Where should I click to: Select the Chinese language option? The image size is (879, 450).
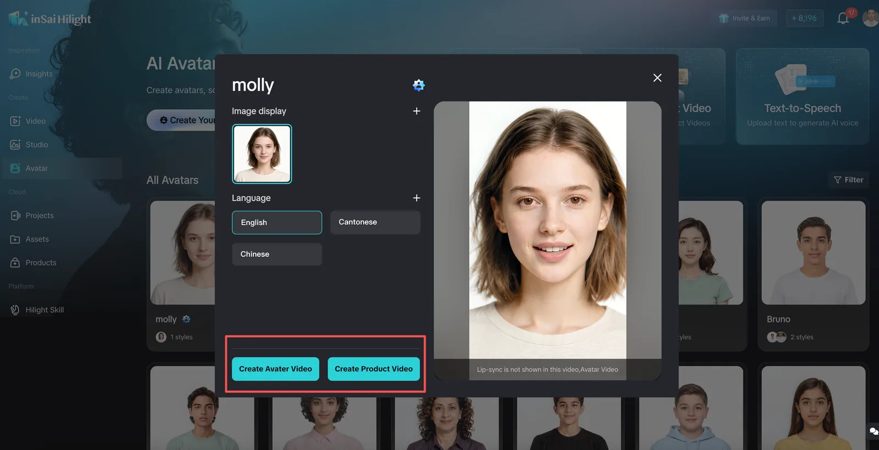(277, 254)
